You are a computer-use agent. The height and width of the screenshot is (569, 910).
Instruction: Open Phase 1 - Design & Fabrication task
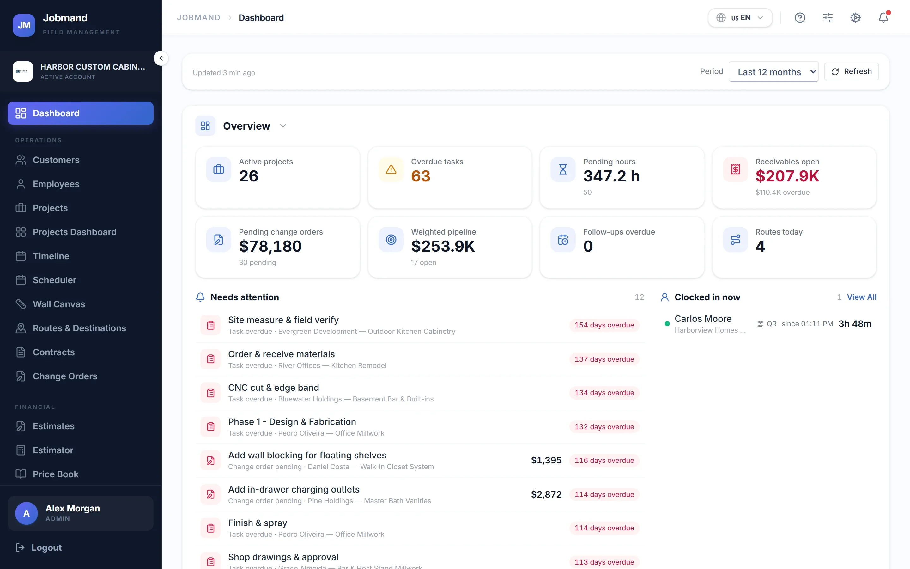point(420,427)
